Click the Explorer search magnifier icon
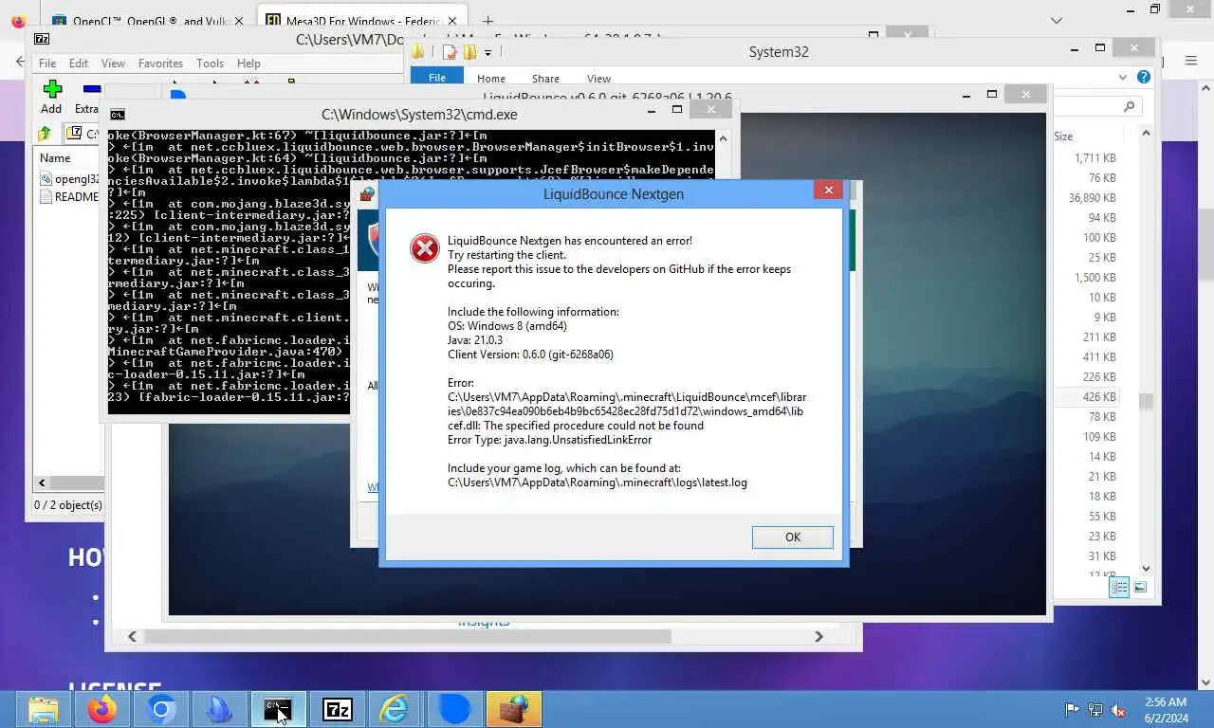The image size is (1214, 728). click(x=1129, y=107)
